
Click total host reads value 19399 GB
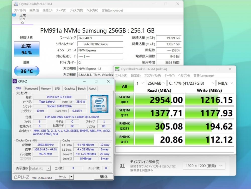(169, 38)
